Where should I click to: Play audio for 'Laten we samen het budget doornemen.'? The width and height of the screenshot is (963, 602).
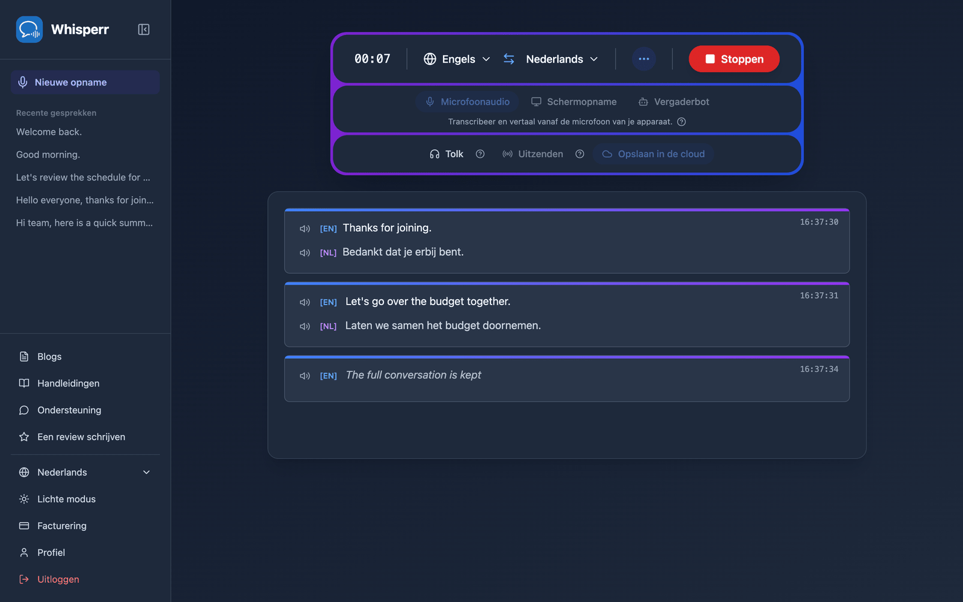pos(305,326)
